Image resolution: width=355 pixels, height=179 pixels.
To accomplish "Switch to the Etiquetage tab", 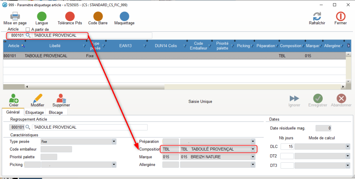I will 34,112.
